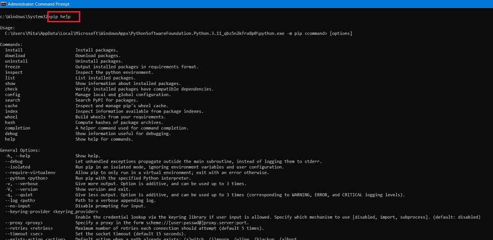Click the 'install' command name
This screenshot has height=240, width=493.
coord(14,50)
